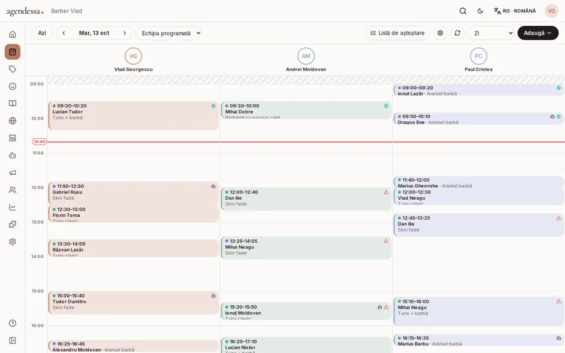Open Gabriel Rusu 11:50–12:30 appointment
This screenshot has width=565, height=353.
point(134,193)
